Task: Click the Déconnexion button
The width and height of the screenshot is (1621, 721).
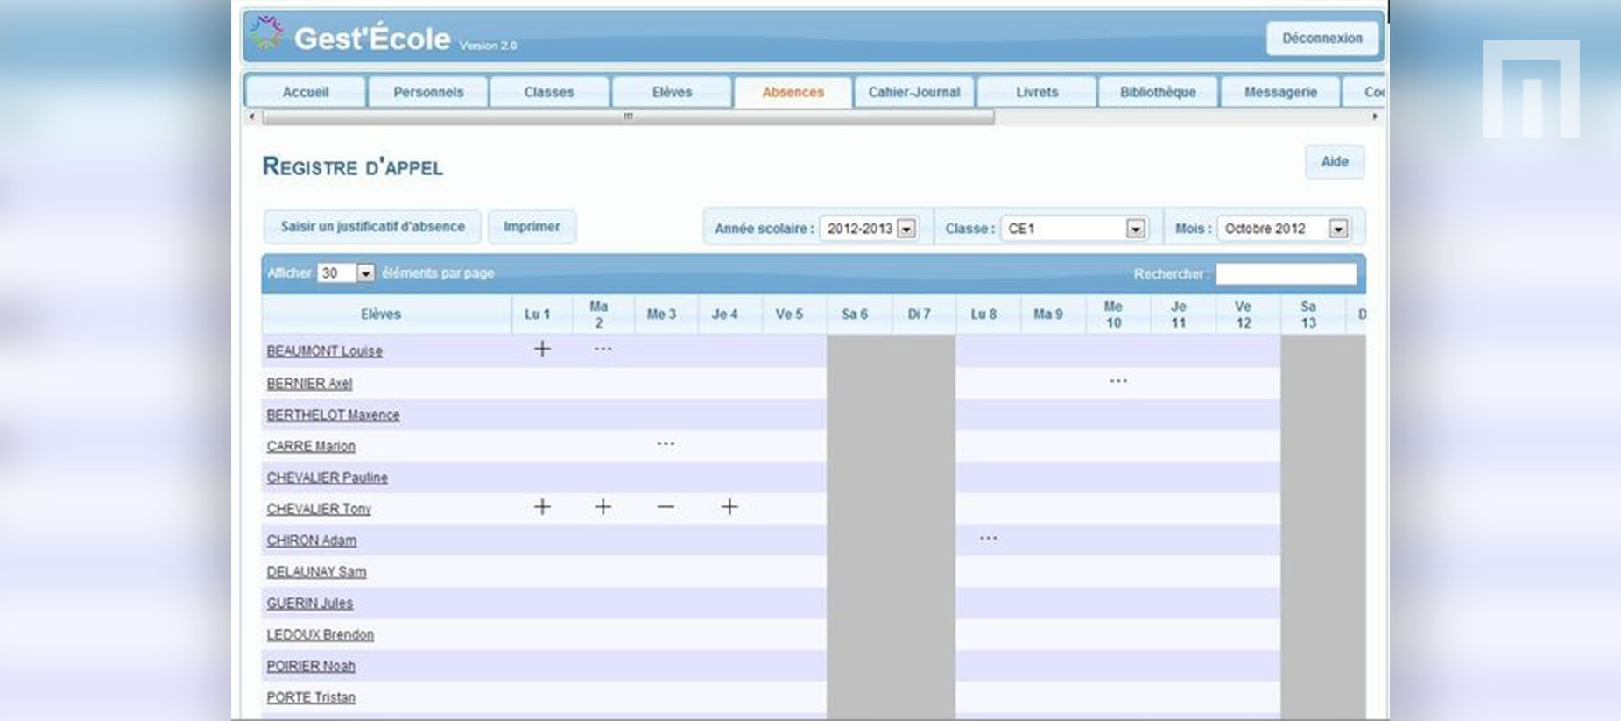Action: pos(1321,39)
